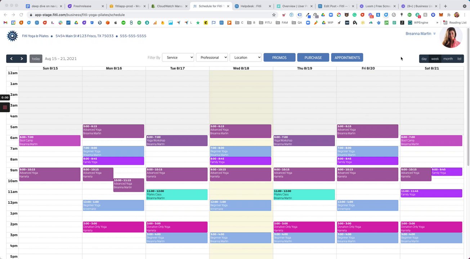
Task: Open Sunday 6:00 Boot Camp class
Action: point(50,141)
